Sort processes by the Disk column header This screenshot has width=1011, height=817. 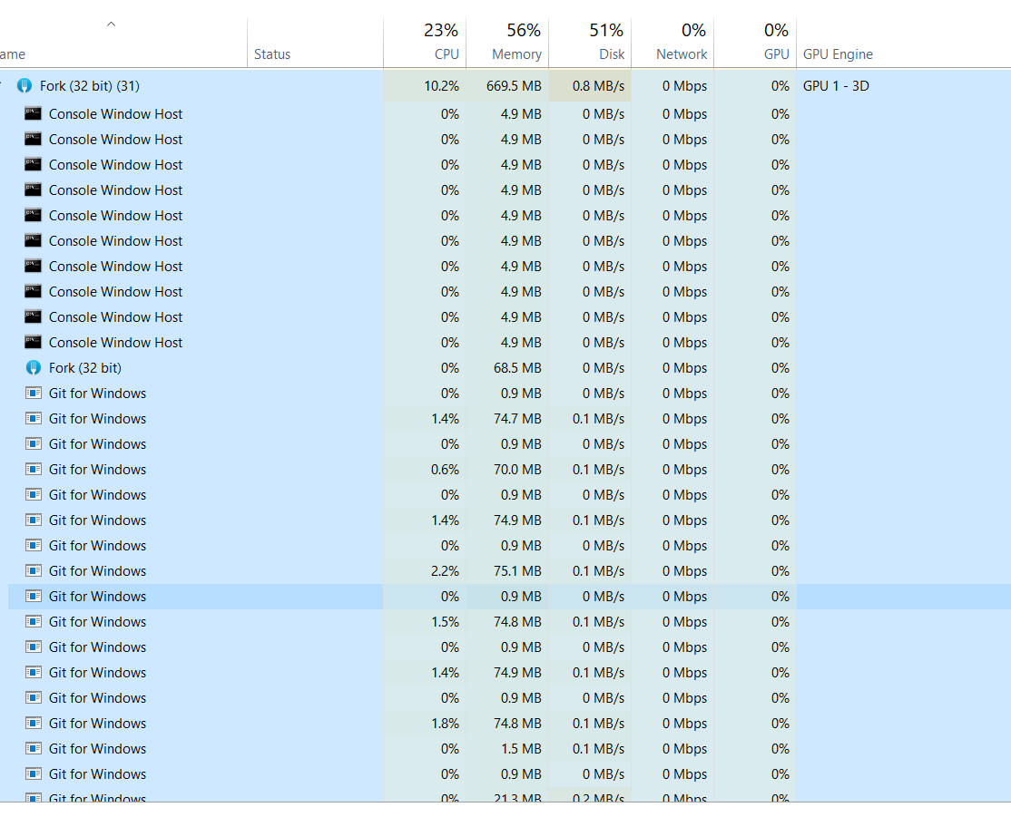tap(590, 43)
